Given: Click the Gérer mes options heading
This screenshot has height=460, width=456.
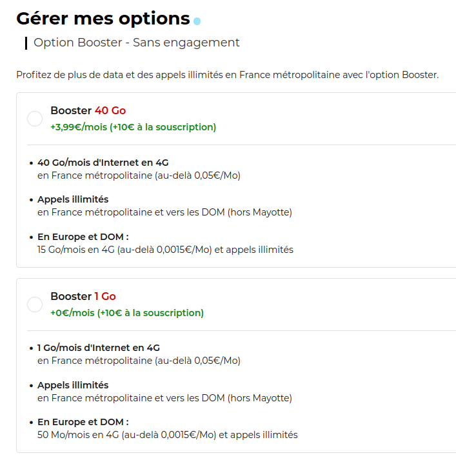Looking at the screenshot, I should coord(103,19).
